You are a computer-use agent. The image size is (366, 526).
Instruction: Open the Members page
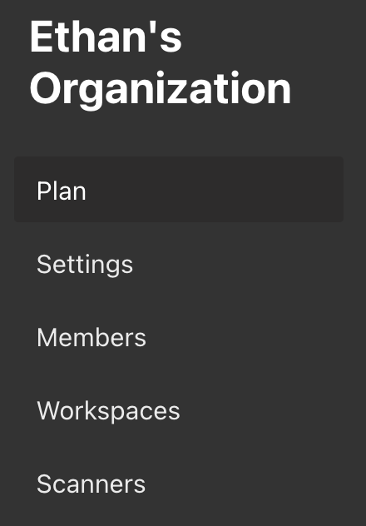[x=179, y=337]
